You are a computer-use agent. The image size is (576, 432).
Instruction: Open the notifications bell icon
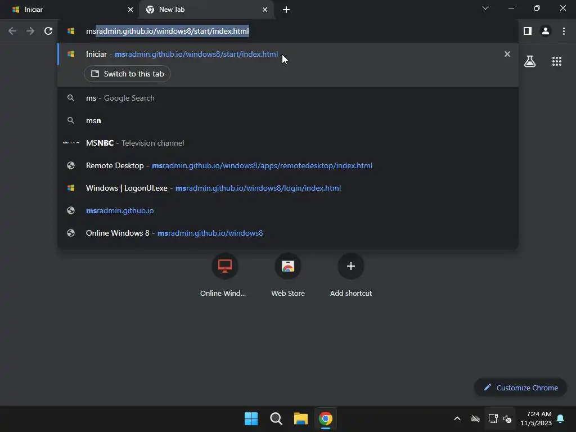560,418
